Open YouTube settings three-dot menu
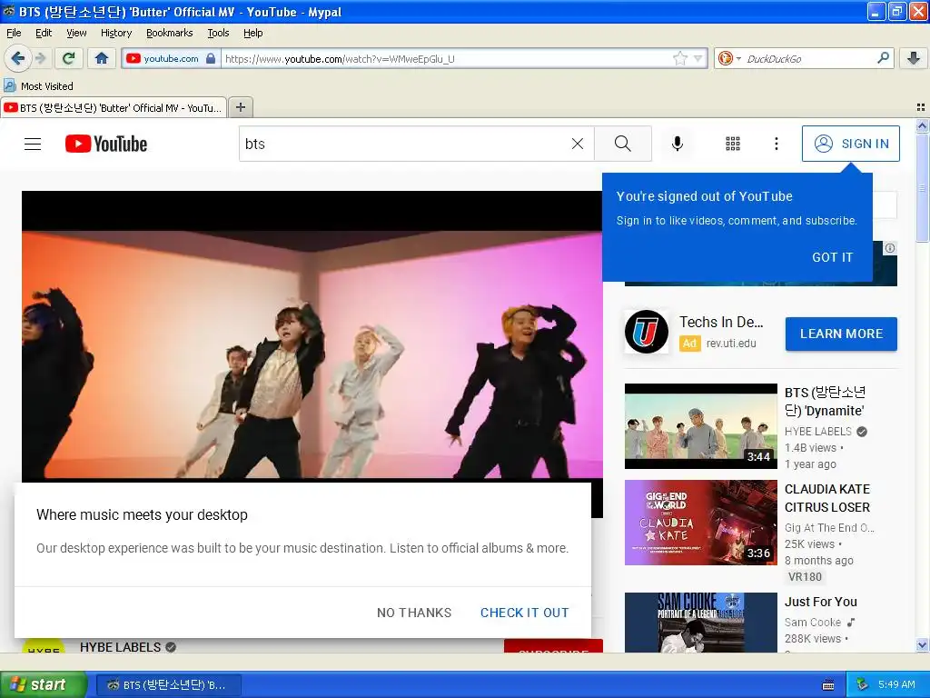This screenshot has height=698, width=930. tap(777, 144)
